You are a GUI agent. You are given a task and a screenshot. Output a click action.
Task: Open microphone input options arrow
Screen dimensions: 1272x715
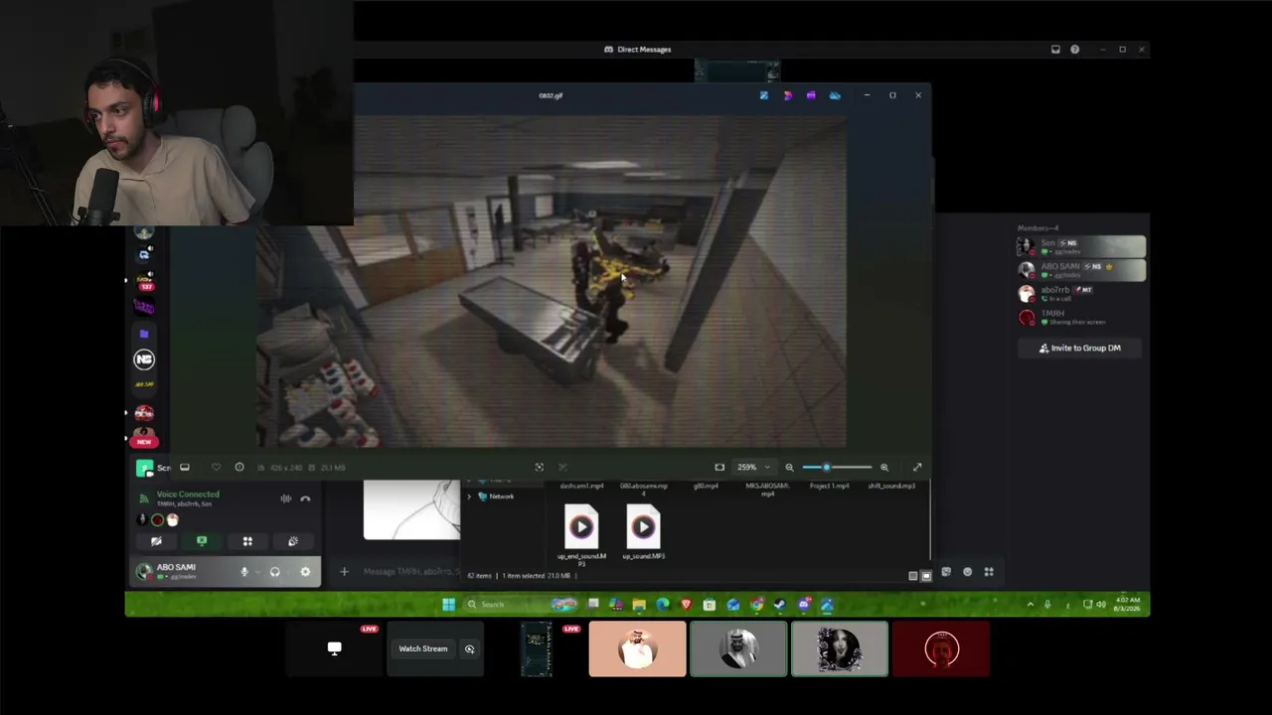(257, 572)
